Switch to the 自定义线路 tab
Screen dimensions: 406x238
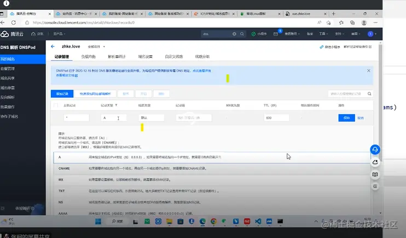coord(174,56)
